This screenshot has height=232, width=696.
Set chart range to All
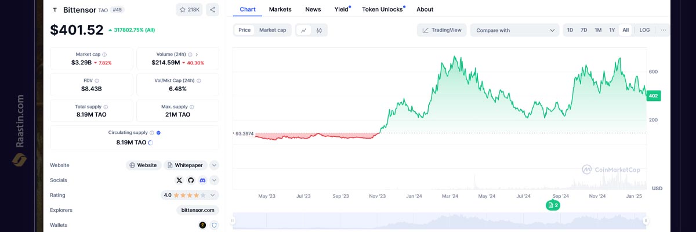click(x=625, y=30)
